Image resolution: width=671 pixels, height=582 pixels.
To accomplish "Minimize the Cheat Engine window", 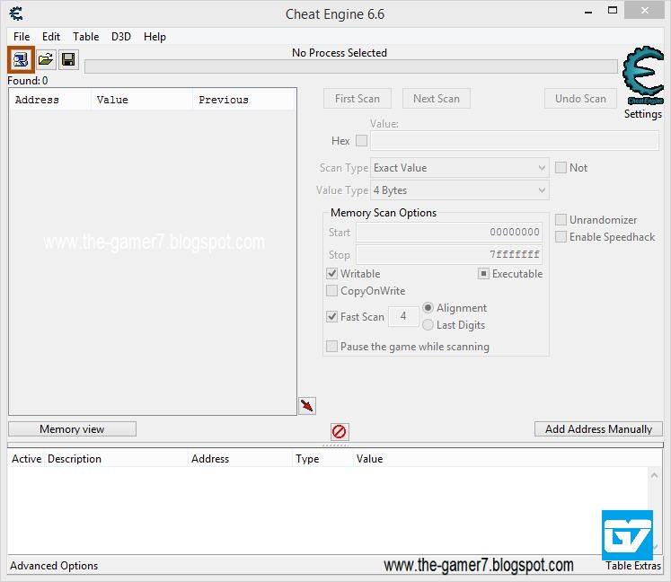I will [x=588, y=11].
